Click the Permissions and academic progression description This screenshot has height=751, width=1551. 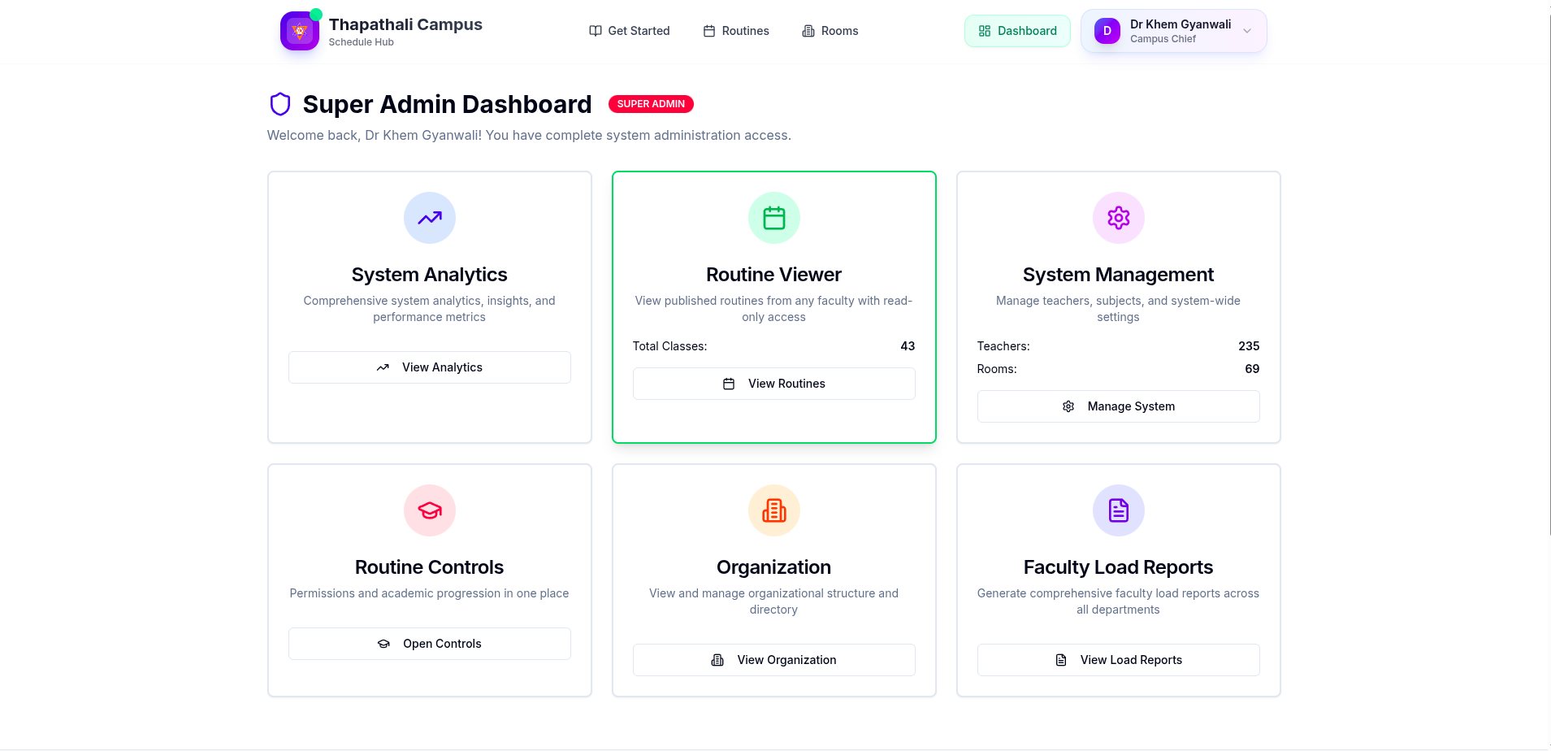pyautogui.click(x=430, y=593)
